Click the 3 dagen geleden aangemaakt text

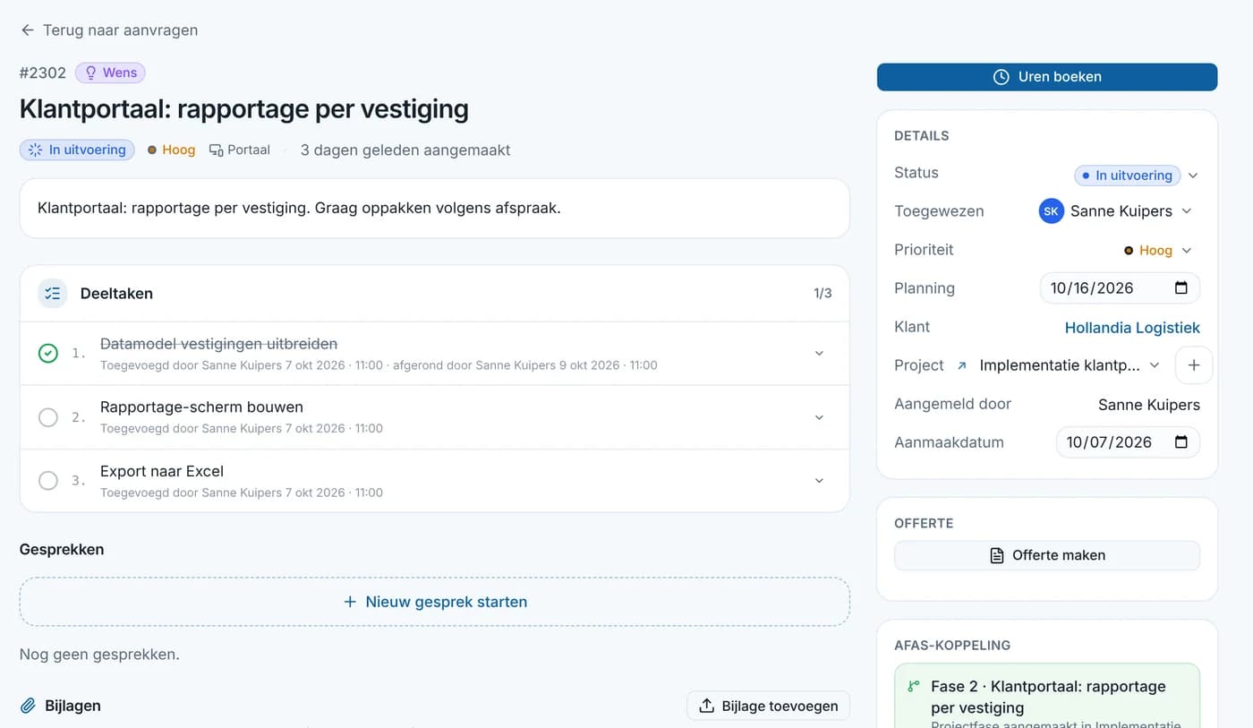[405, 150]
